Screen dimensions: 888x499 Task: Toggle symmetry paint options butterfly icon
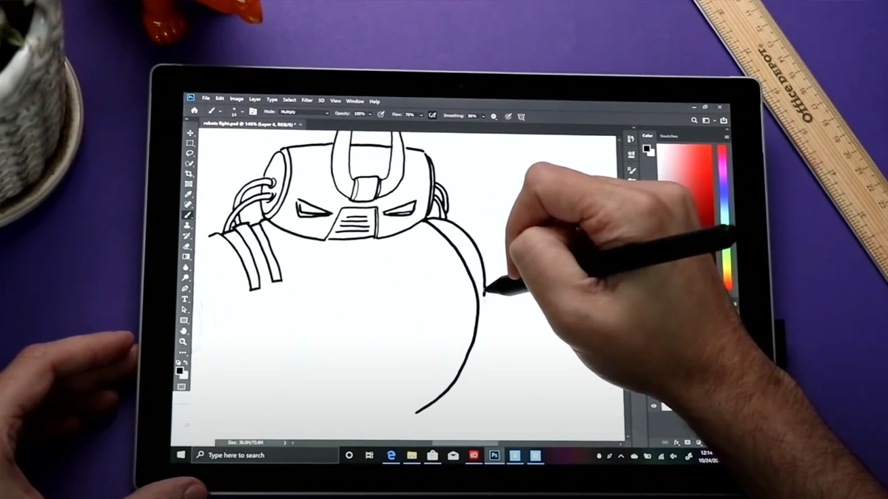(521, 117)
